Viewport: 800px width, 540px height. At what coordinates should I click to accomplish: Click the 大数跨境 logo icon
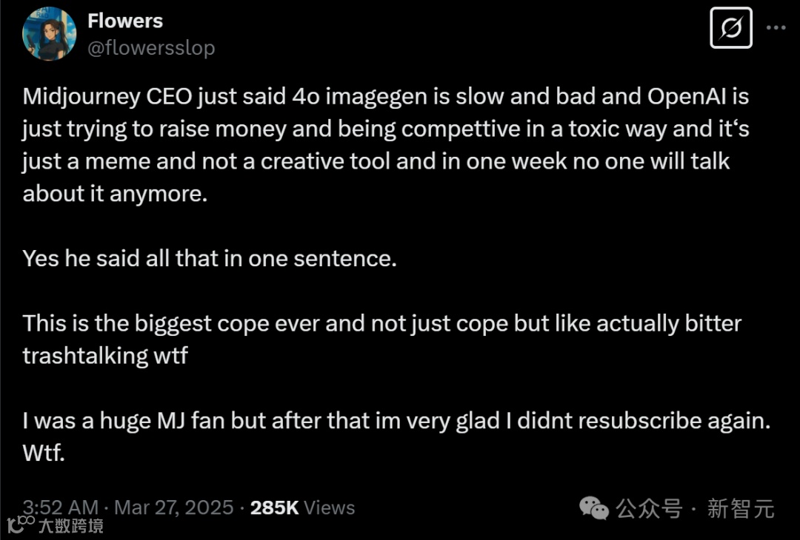point(20,524)
